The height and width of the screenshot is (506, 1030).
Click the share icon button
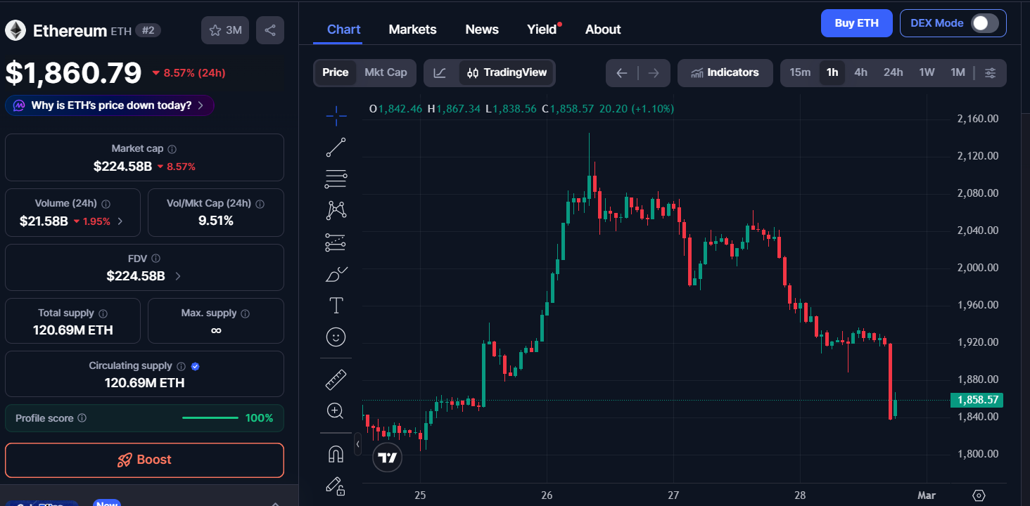[270, 30]
